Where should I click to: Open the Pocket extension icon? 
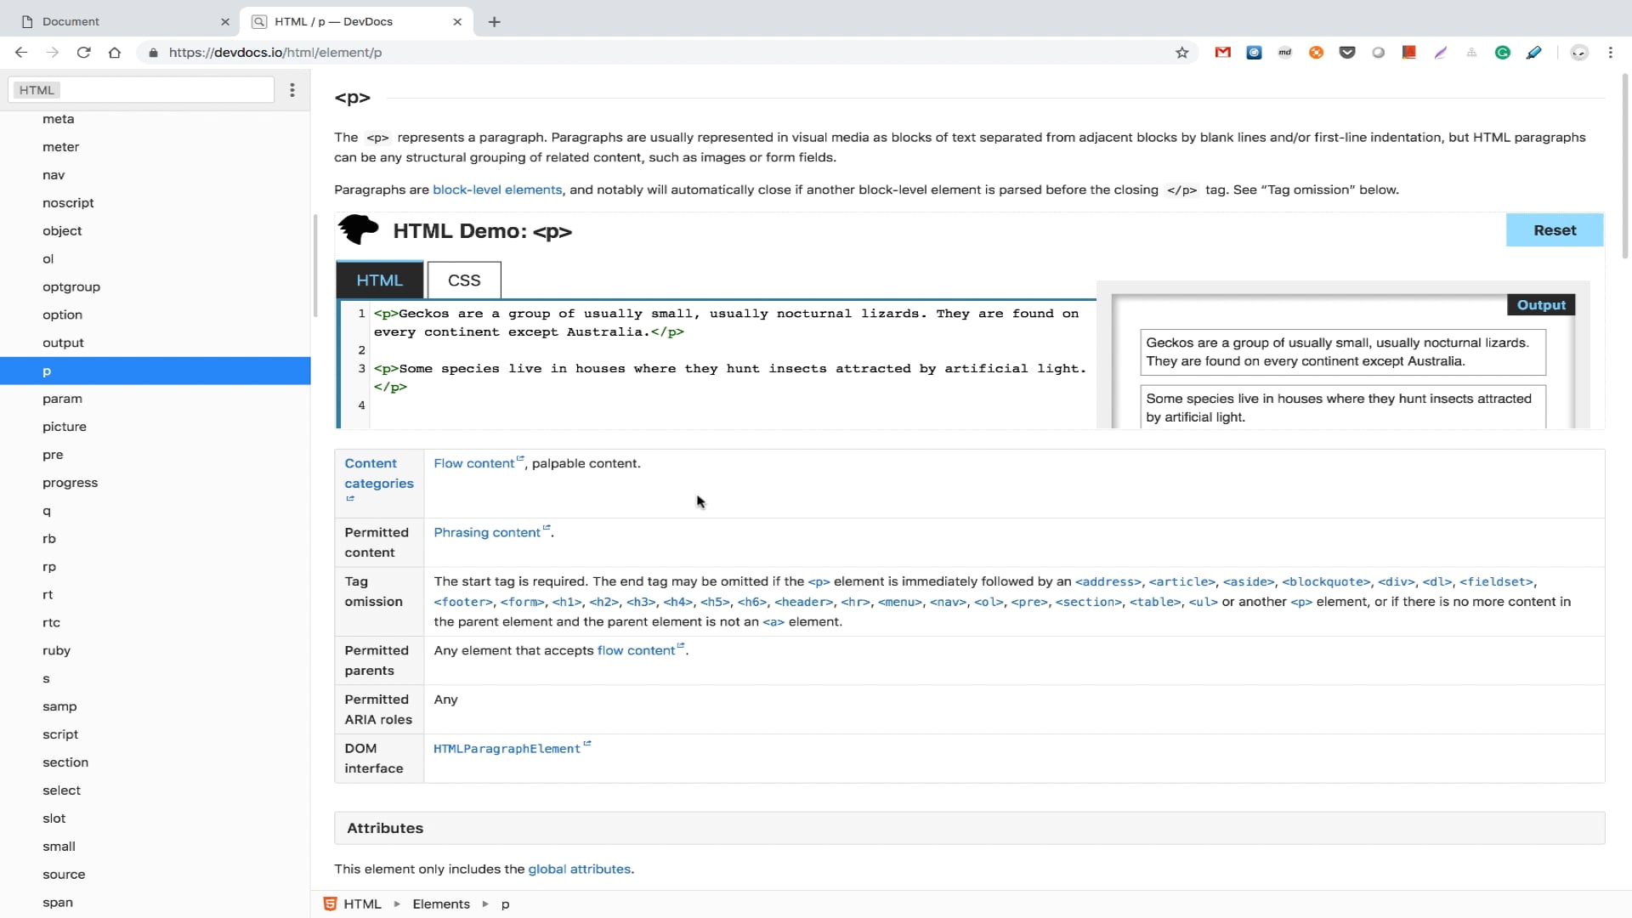click(1347, 53)
